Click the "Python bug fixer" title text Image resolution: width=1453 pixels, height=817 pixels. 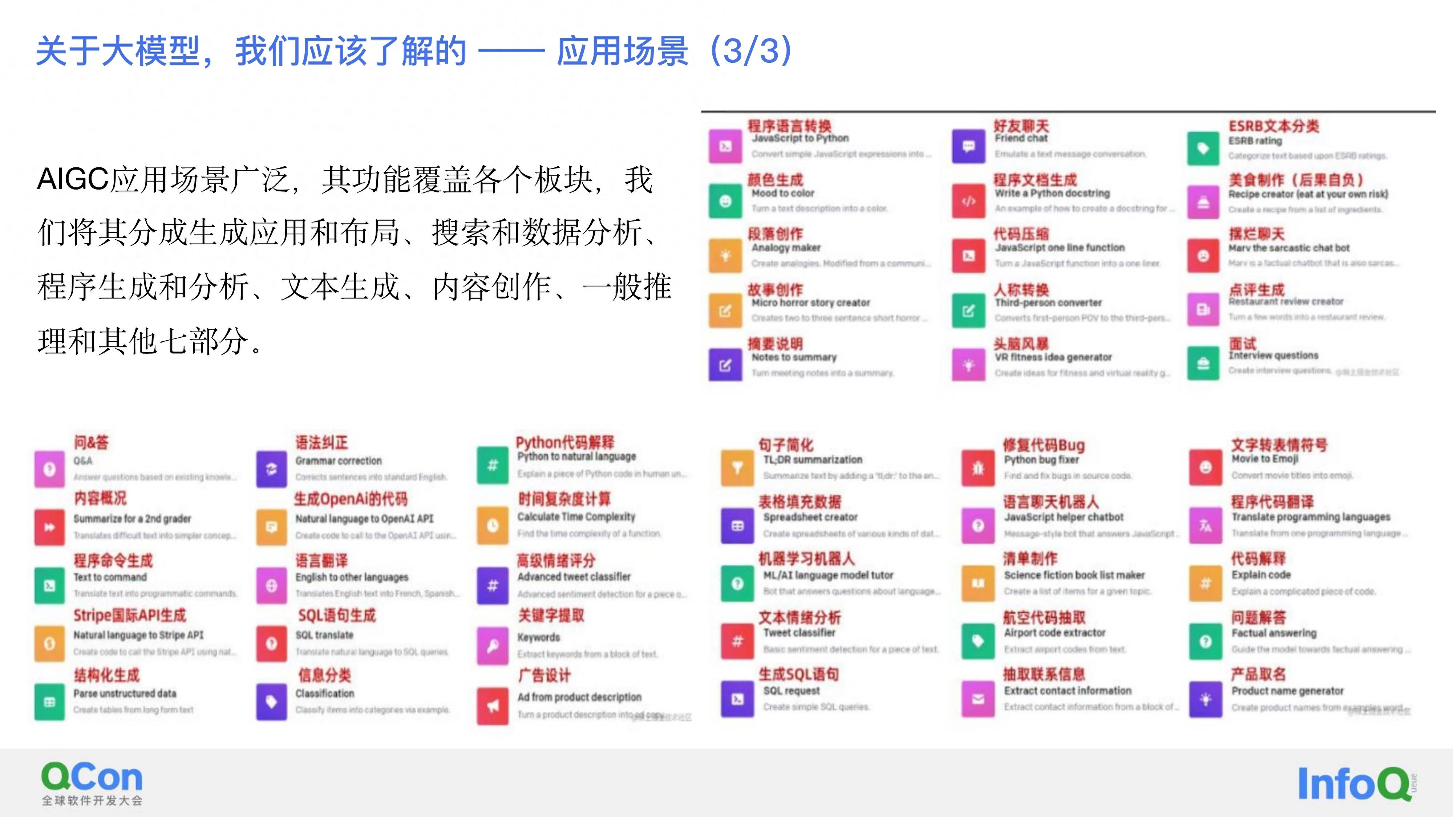click(x=1041, y=460)
